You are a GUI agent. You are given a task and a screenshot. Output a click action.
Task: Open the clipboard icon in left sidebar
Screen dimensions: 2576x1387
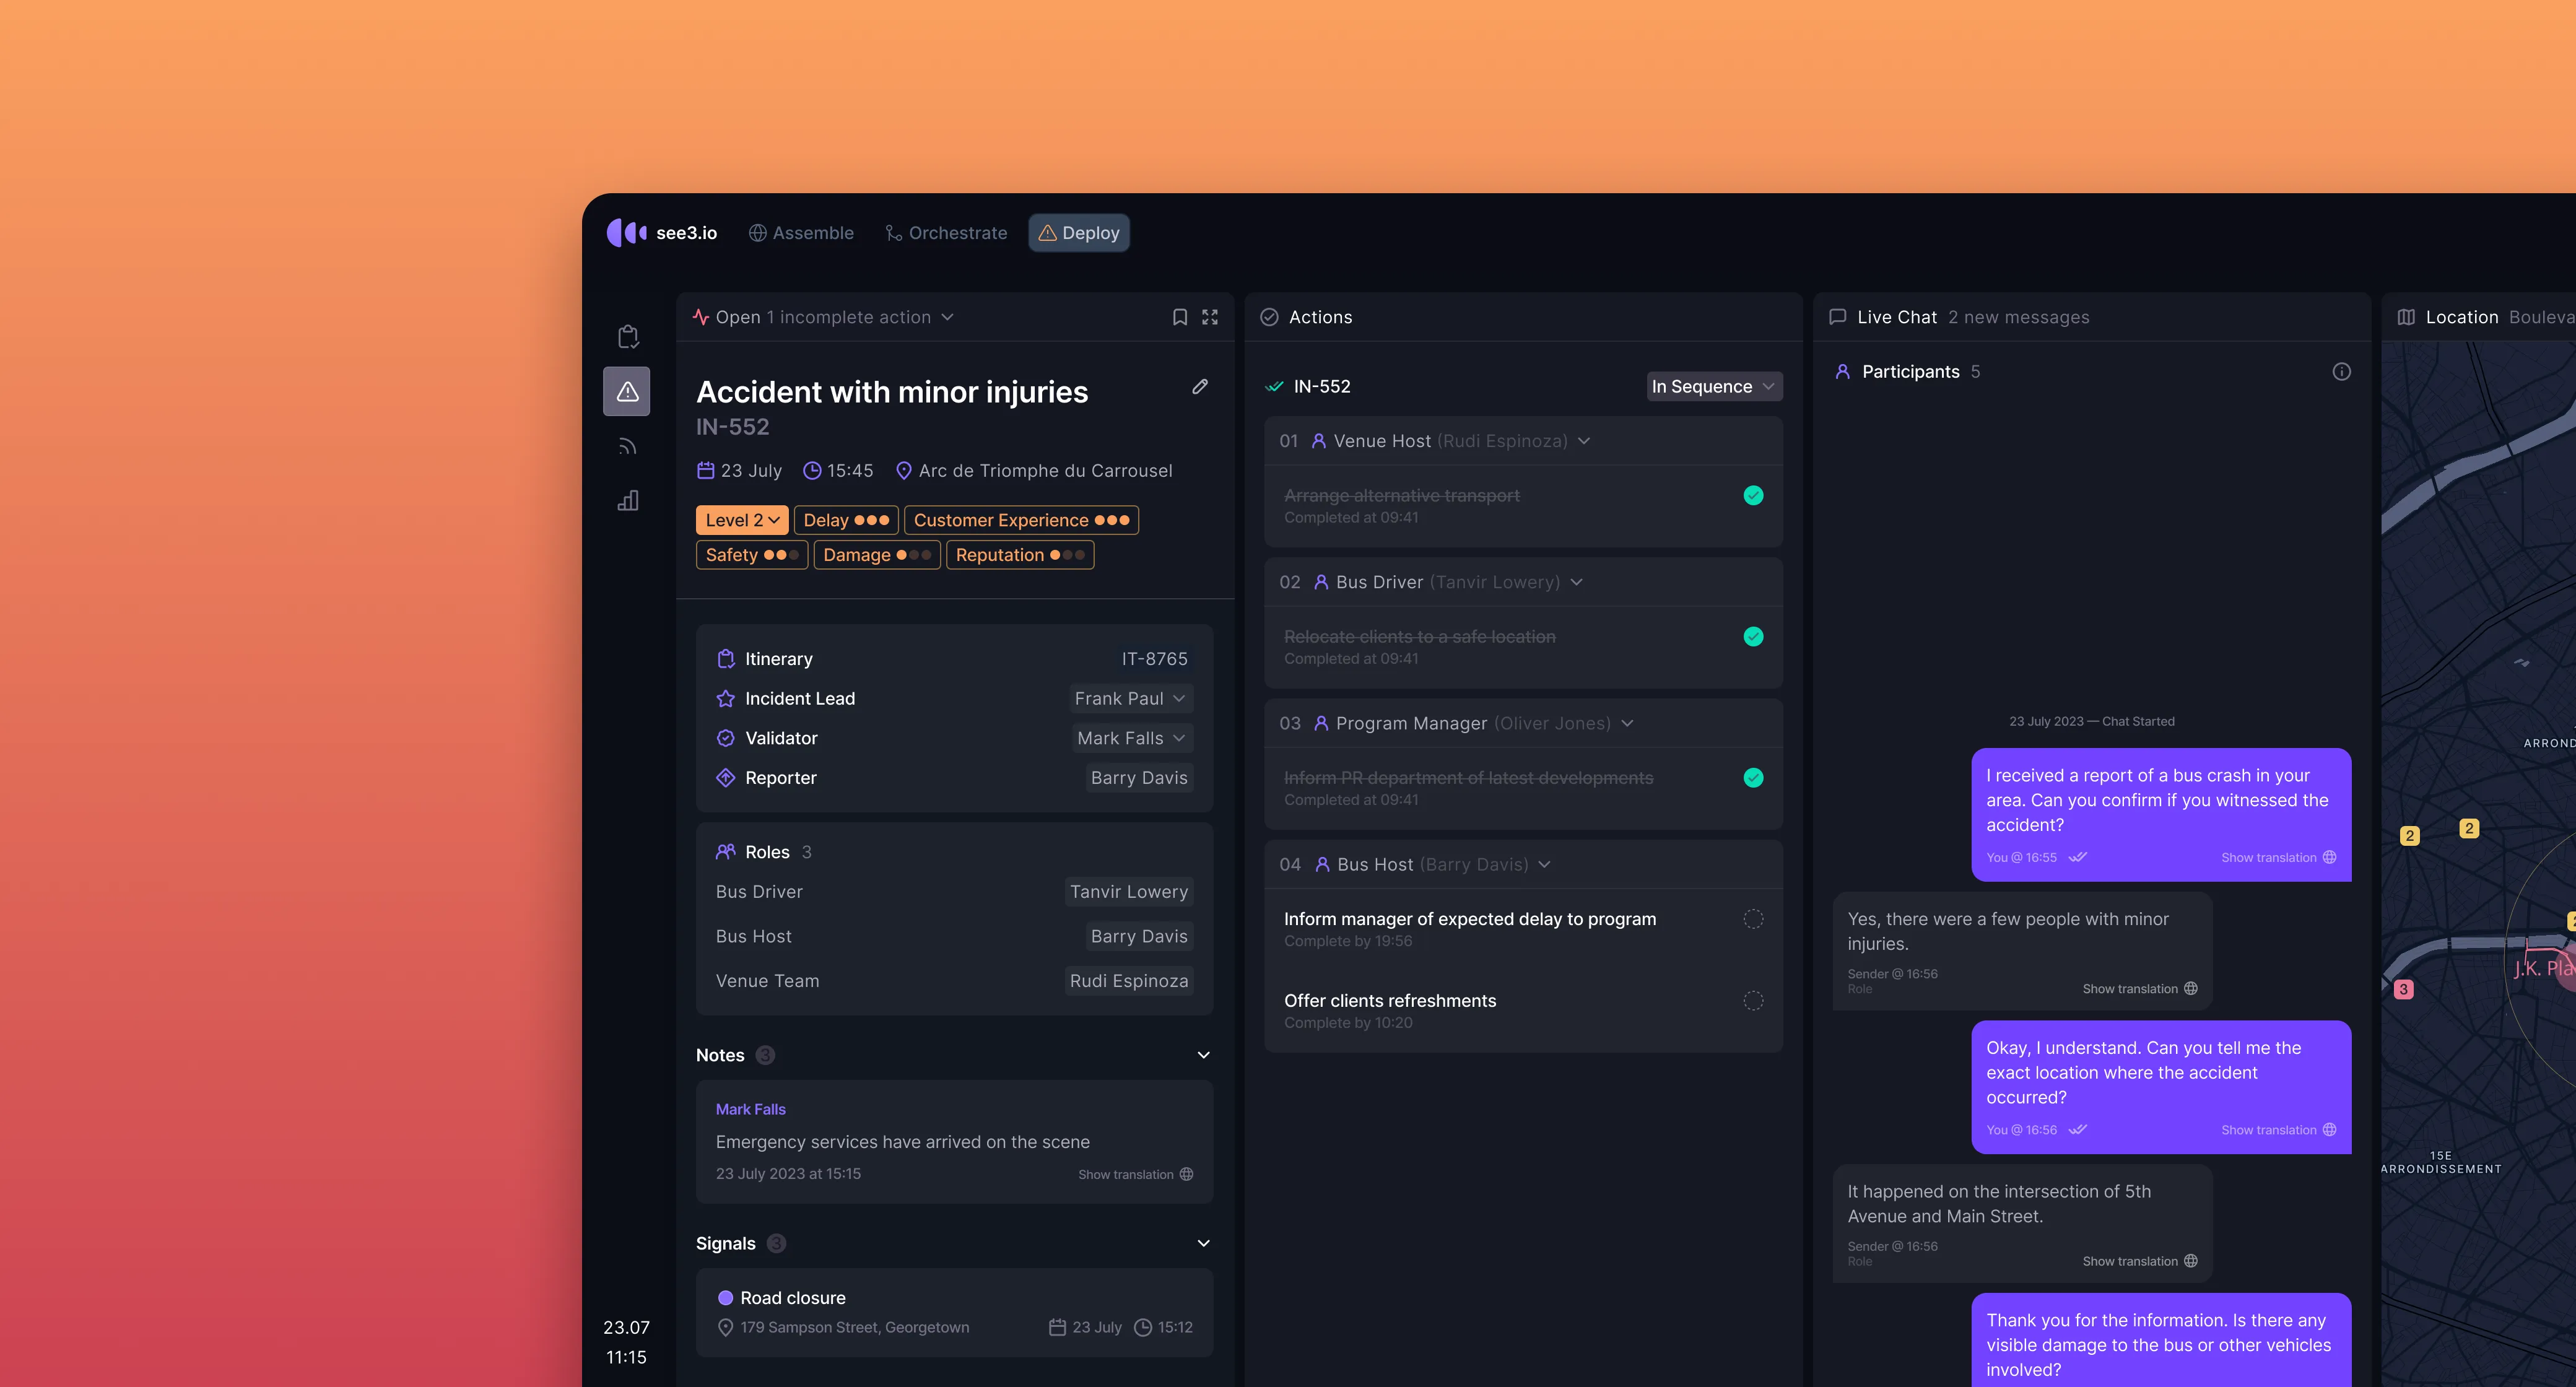coord(627,337)
